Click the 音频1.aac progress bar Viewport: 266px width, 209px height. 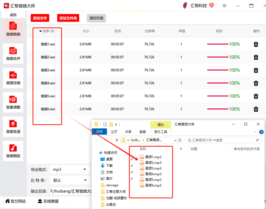(218, 44)
